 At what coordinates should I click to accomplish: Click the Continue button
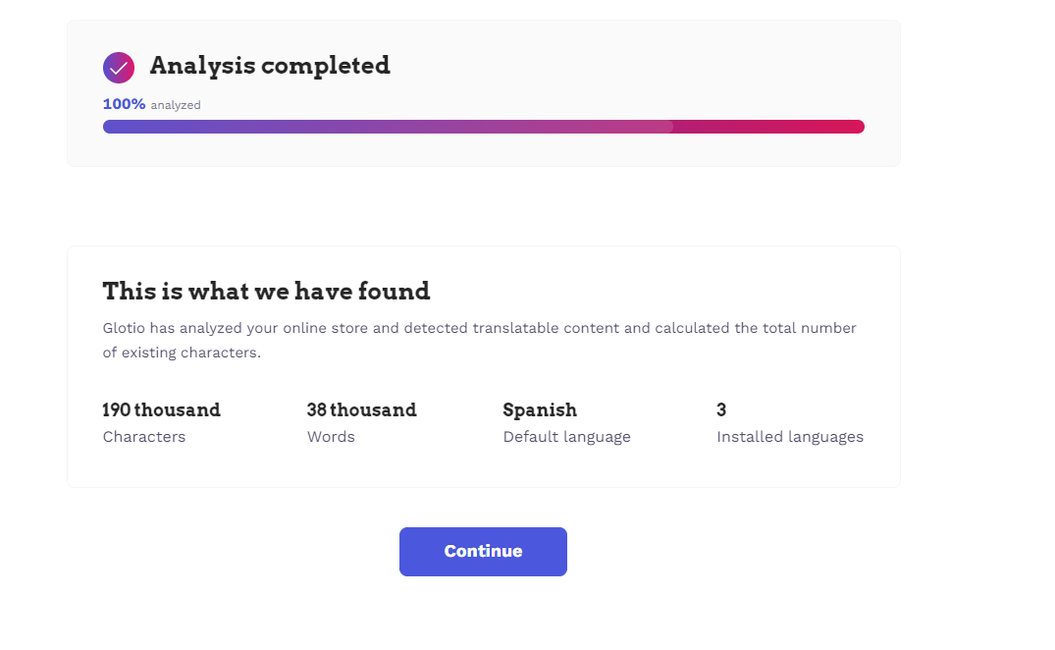[483, 551]
